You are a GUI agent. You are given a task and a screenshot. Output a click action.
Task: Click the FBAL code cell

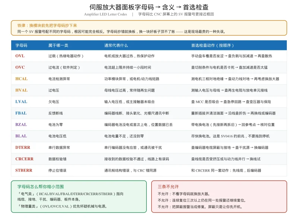click(x=21, y=113)
